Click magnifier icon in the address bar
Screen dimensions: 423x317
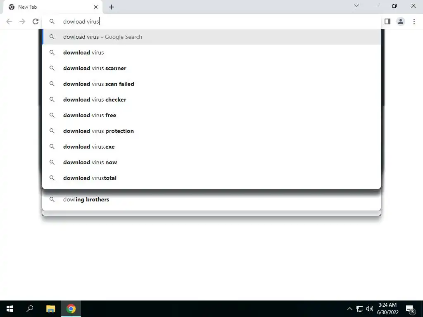click(52, 21)
